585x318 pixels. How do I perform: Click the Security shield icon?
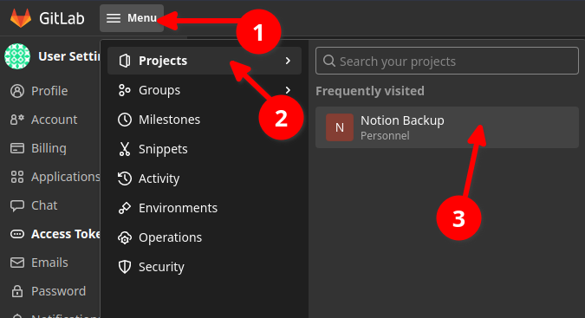coord(125,267)
